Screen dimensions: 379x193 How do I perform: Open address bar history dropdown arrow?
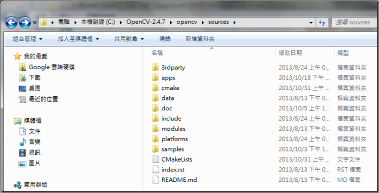point(311,22)
